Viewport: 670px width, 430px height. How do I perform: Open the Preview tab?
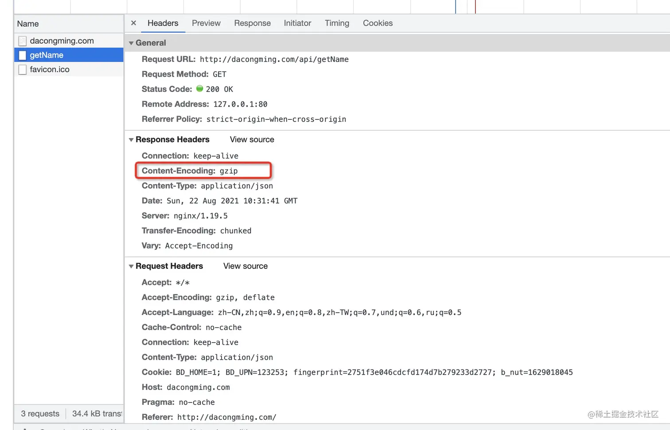click(206, 23)
